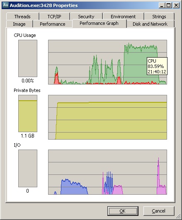Click the Private Bytes 1.1 GB meter
This screenshot has height=220, width=182.
[28, 114]
